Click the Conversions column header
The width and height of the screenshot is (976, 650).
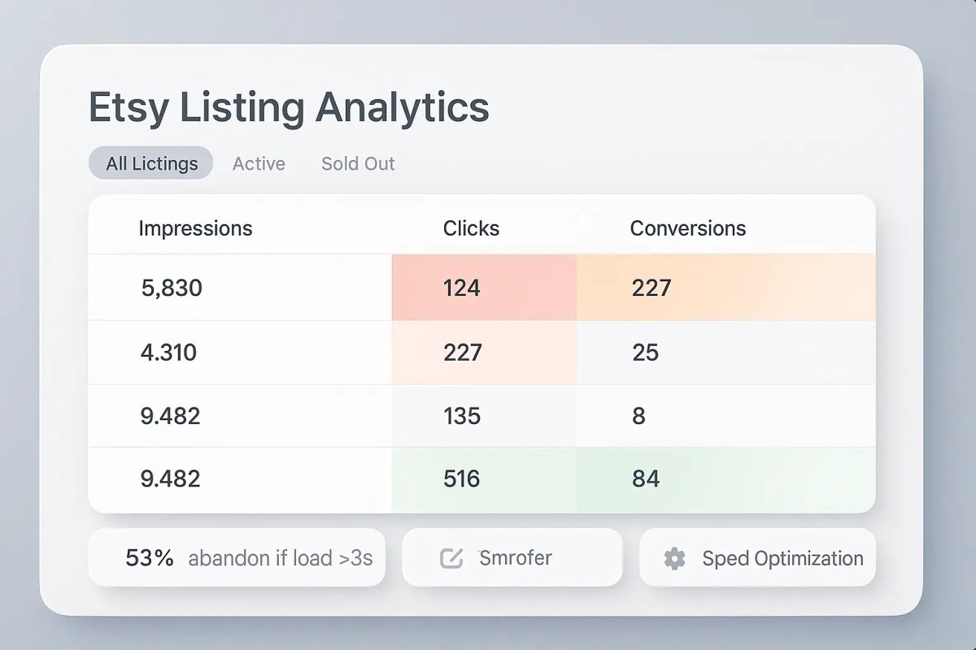(687, 228)
